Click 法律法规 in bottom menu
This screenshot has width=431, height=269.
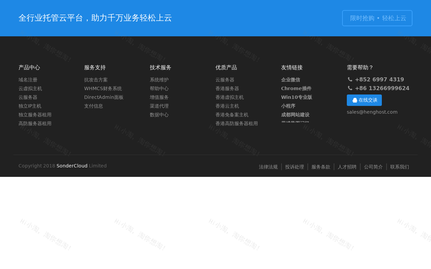[x=268, y=166]
